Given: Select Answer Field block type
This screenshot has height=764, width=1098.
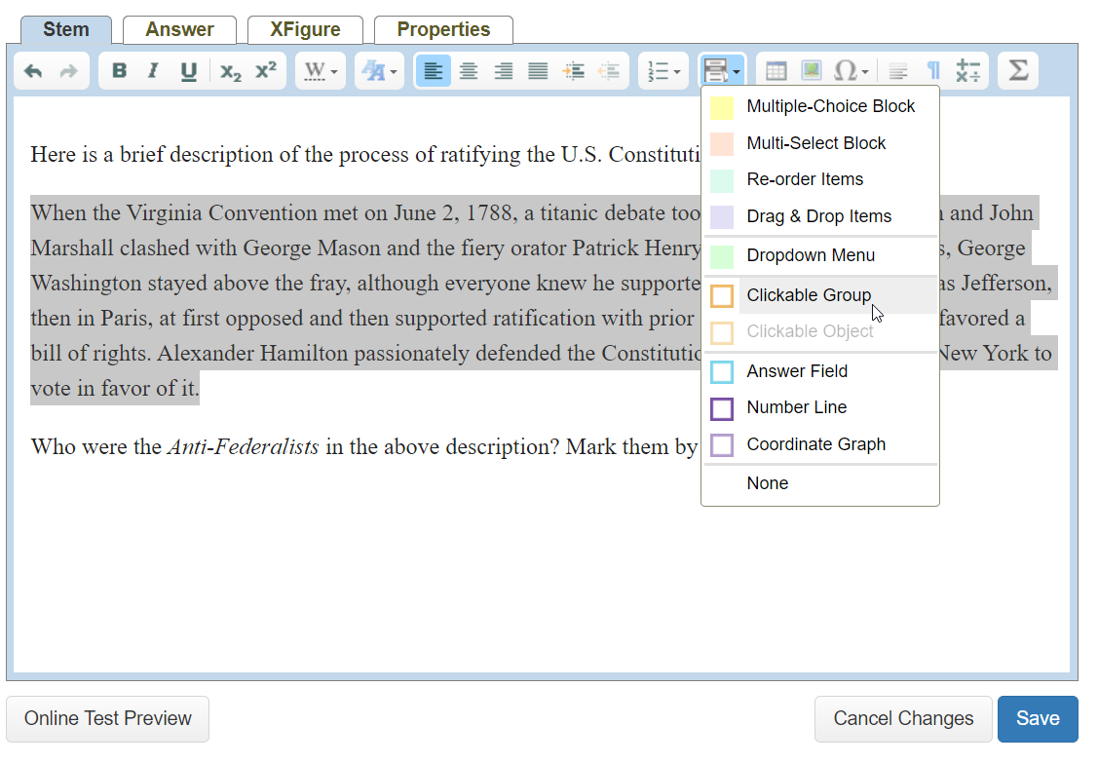Looking at the screenshot, I should point(820,372).
